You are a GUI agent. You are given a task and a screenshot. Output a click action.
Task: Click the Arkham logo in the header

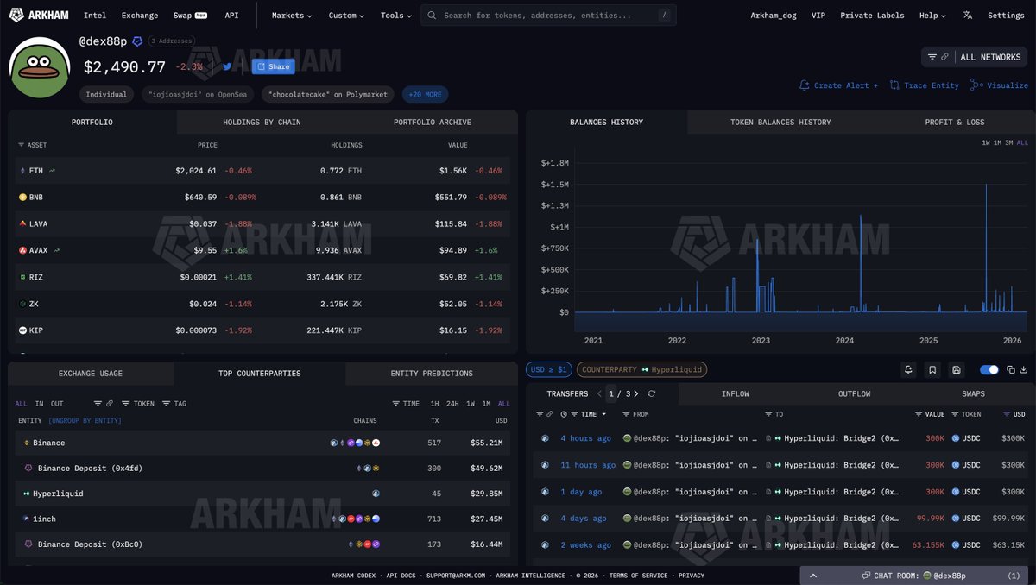point(38,15)
